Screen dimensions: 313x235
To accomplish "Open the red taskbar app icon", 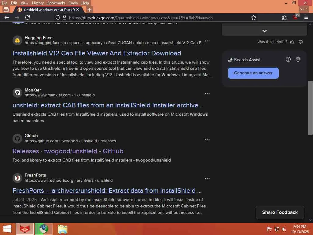I will click(x=25, y=229).
